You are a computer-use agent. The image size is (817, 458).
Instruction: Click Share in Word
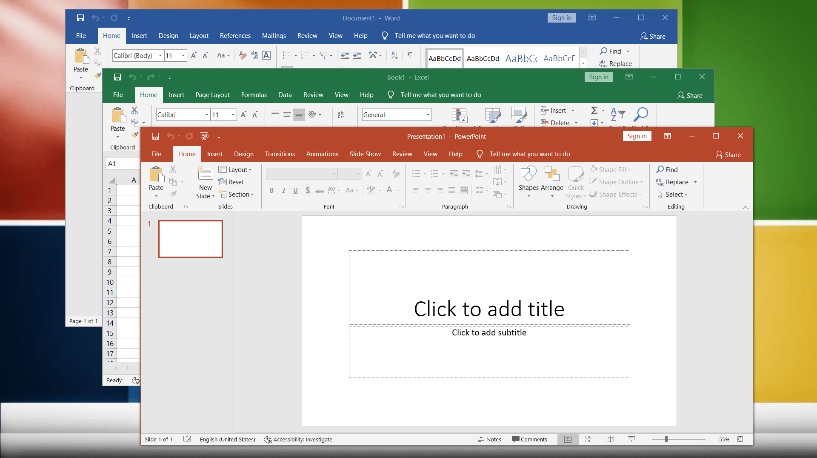pos(653,36)
